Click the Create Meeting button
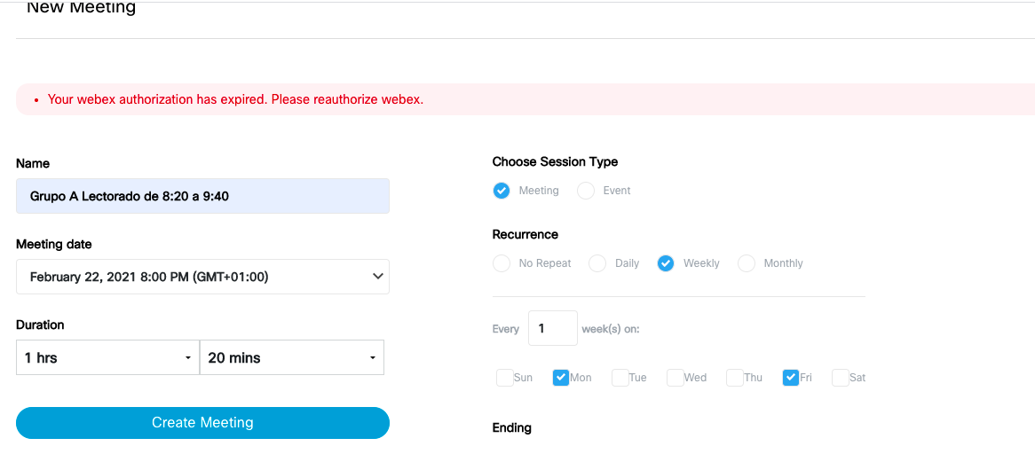 202,423
